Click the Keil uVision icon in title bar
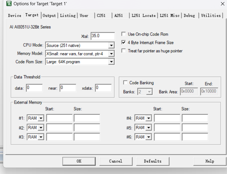Viewport: 227px width, 174px height. click(x=9, y=3)
